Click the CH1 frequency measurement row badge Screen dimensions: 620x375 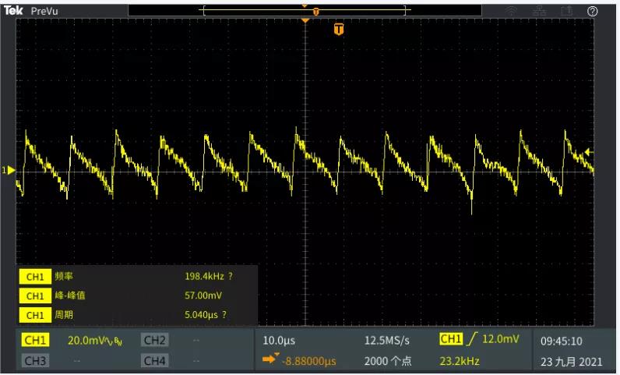[35, 277]
